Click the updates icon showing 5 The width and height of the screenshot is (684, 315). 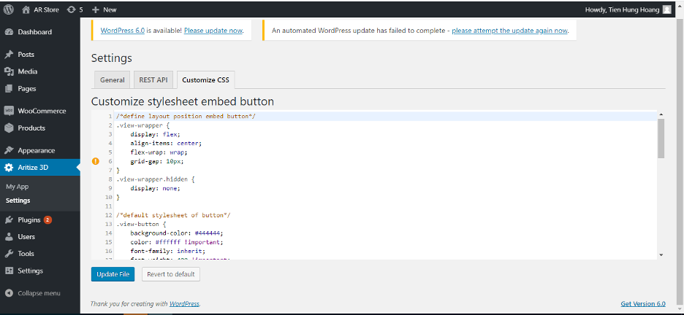click(x=71, y=9)
